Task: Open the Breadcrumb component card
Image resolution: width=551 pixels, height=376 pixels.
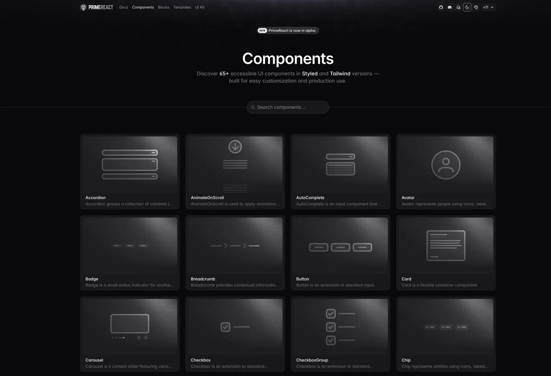Action: pyautogui.click(x=235, y=253)
